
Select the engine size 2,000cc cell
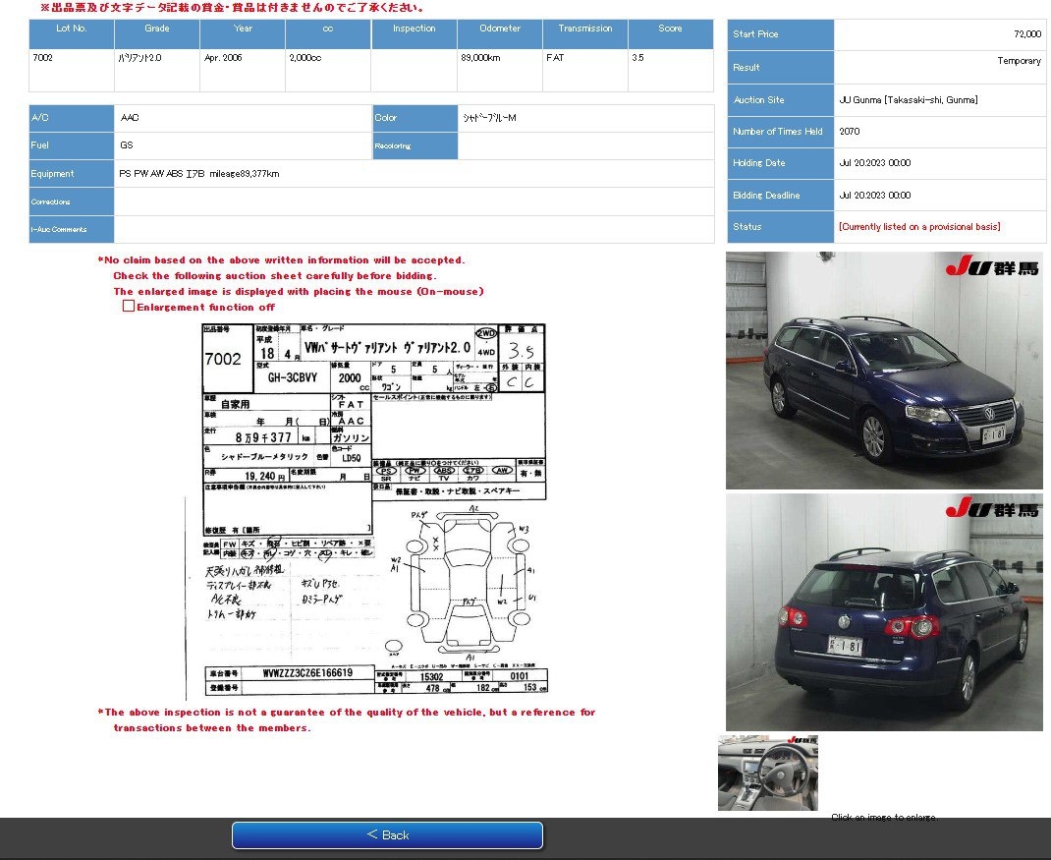(x=328, y=70)
